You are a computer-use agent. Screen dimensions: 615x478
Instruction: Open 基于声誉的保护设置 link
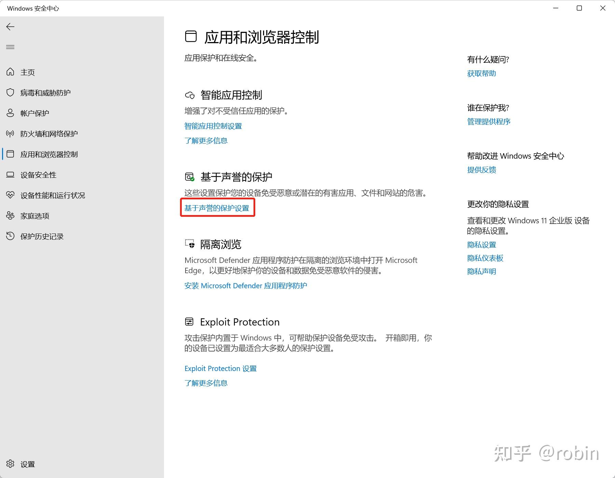pyautogui.click(x=217, y=208)
